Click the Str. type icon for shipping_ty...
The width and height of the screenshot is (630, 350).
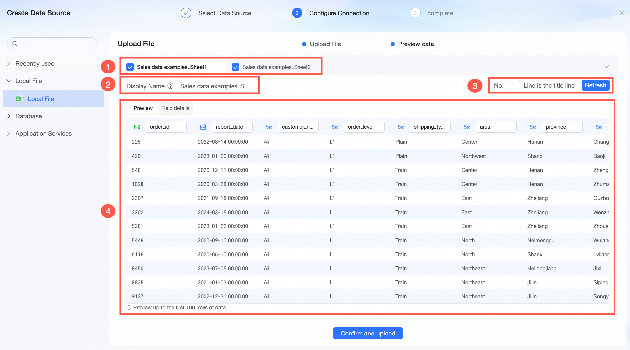coord(401,127)
